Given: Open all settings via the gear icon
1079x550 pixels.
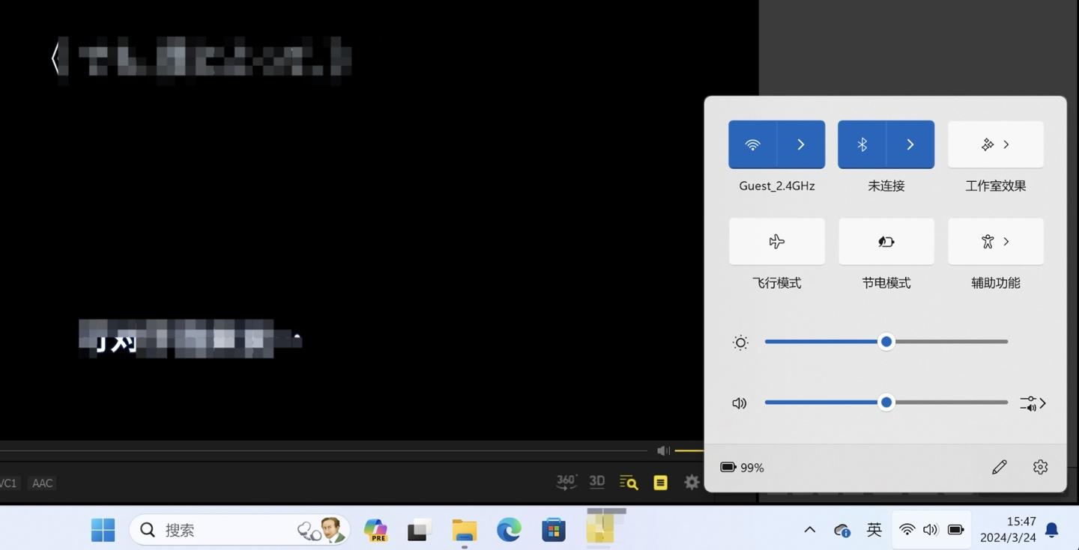Looking at the screenshot, I should click(1040, 467).
